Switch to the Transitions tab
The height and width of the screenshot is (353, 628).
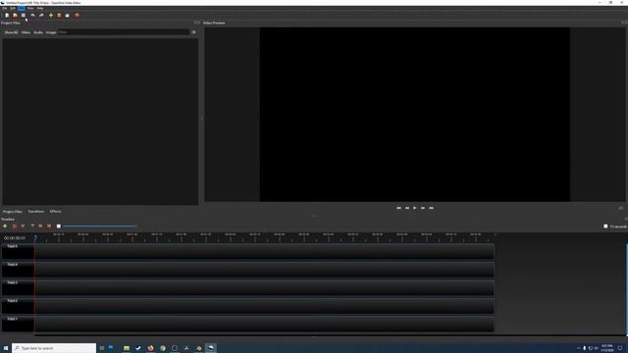tap(36, 212)
